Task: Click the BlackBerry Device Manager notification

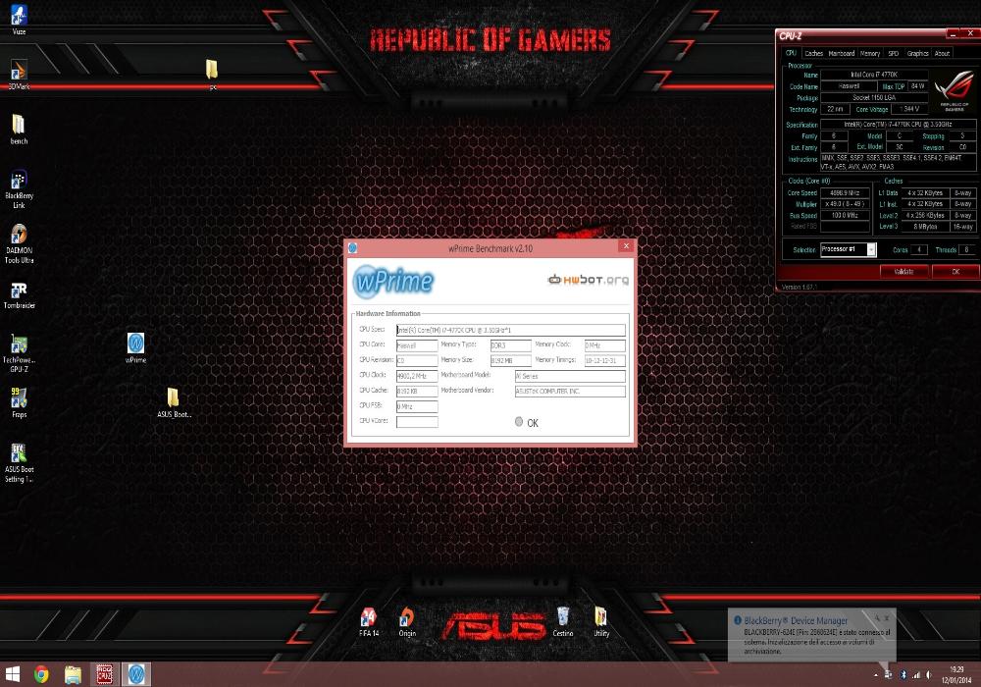Action: (x=811, y=634)
